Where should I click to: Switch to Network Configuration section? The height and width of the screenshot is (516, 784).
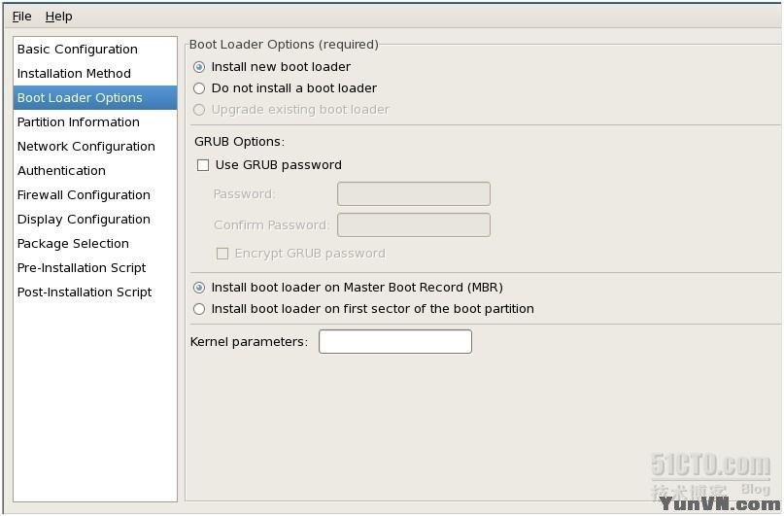point(86,147)
